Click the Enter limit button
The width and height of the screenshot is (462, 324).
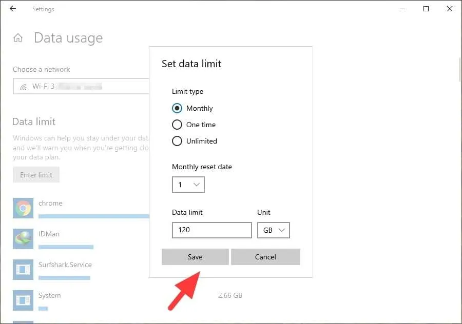(36, 175)
